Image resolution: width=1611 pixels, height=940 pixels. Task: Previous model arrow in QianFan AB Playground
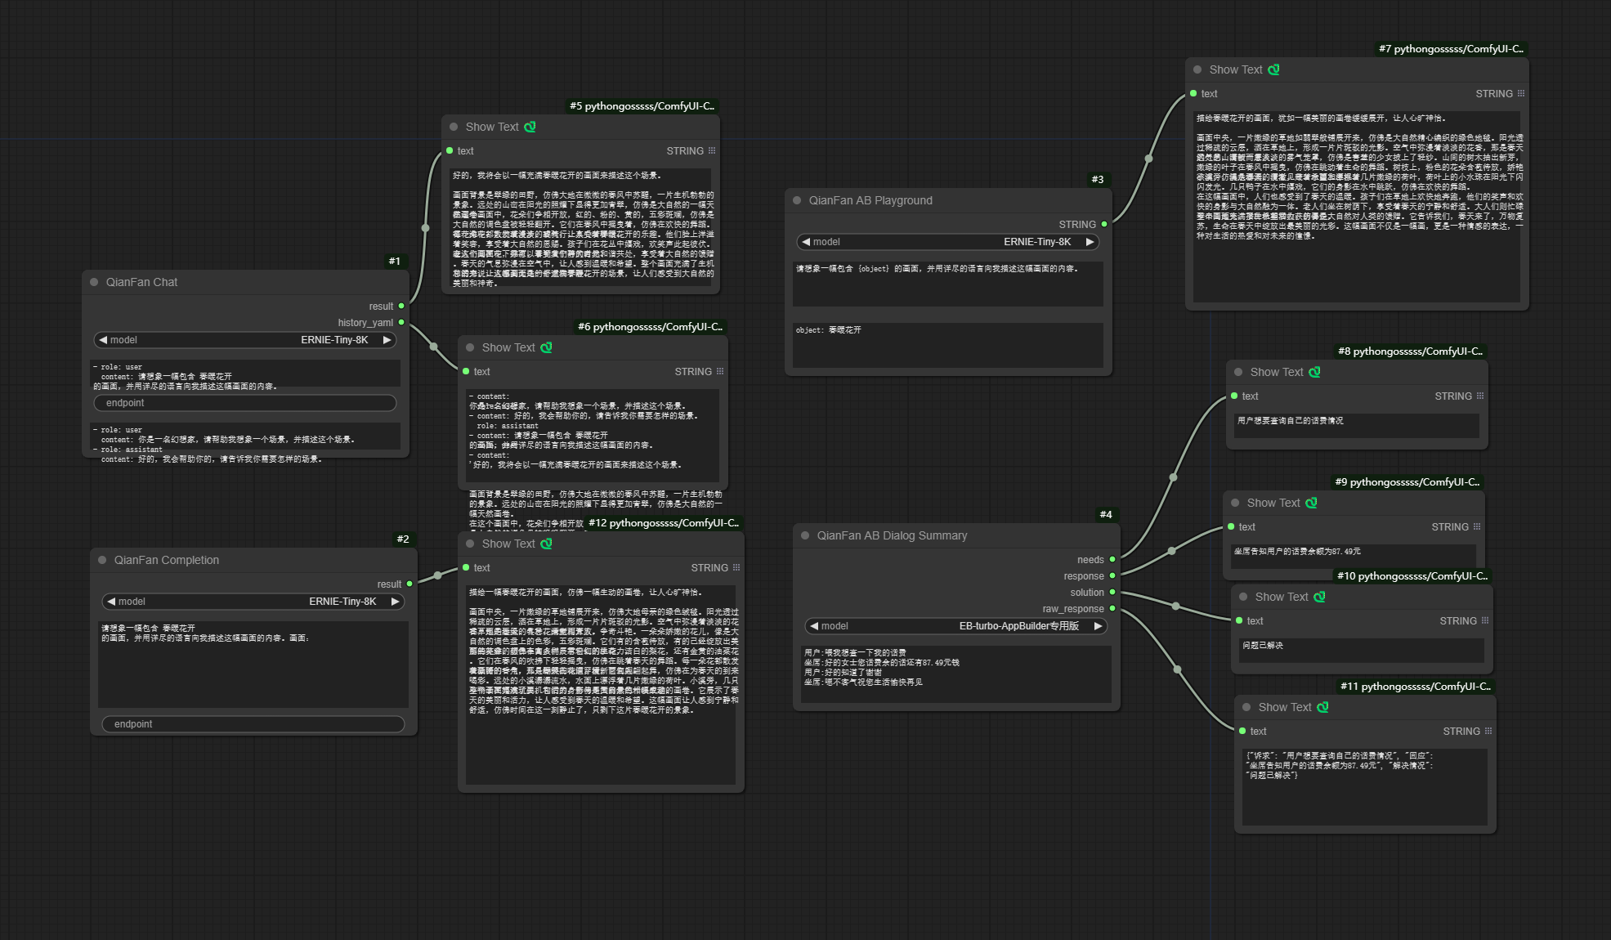pyautogui.click(x=806, y=242)
